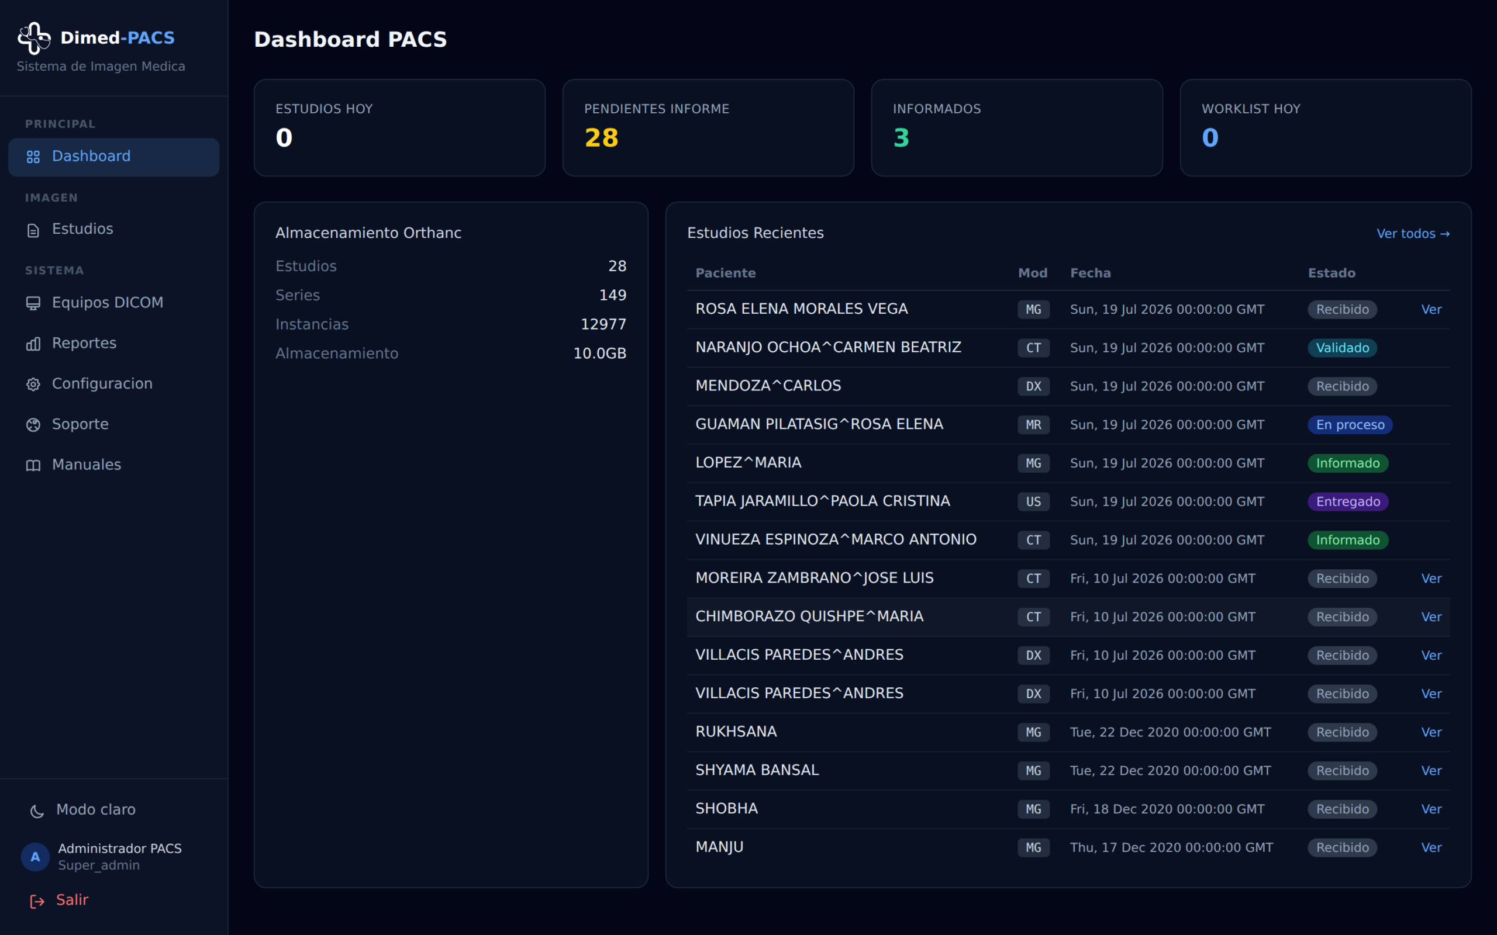Click the Entregado status badge
The height and width of the screenshot is (935, 1497).
pyautogui.click(x=1348, y=501)
